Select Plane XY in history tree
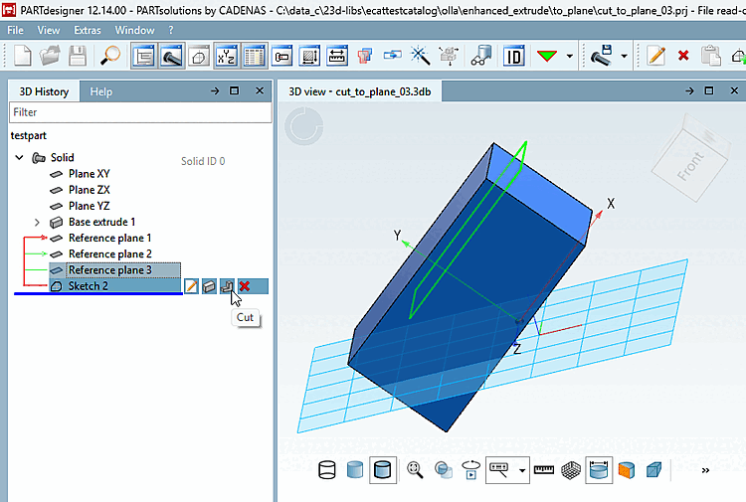Screen dimensions: 746x502 click(89, 174)
